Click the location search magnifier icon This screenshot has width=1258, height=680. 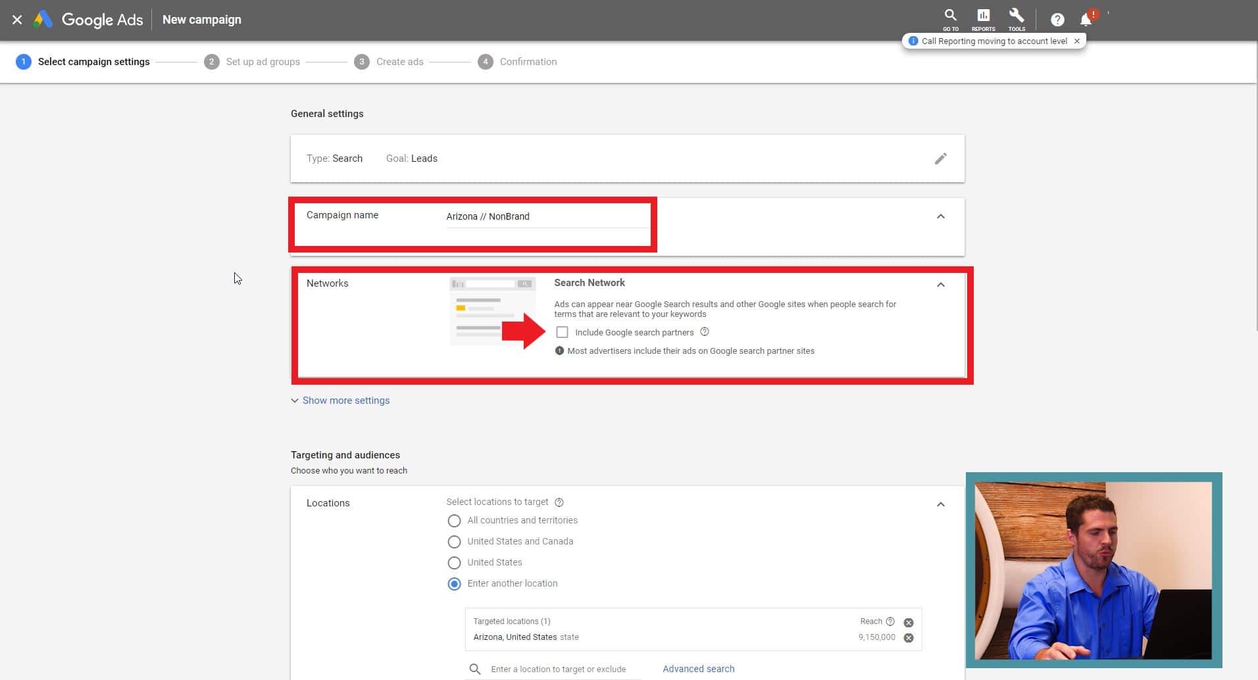pos(475,669)
